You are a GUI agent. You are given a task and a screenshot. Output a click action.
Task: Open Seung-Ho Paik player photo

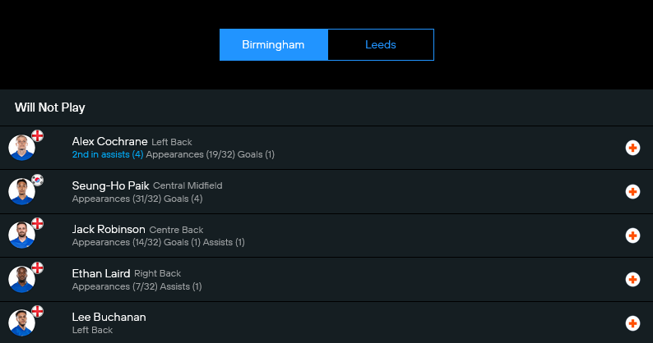pyautogui.click(x=21, y=192)
